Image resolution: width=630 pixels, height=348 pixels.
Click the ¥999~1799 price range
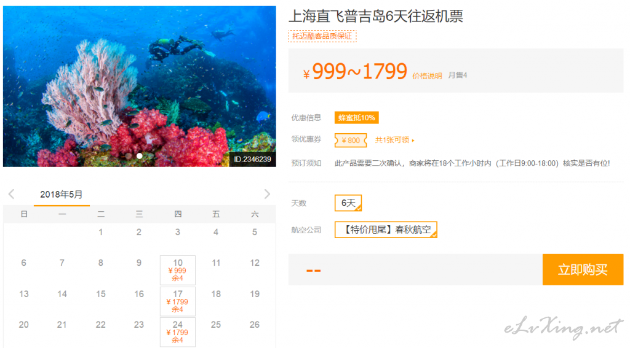click(x=355, y=71)
